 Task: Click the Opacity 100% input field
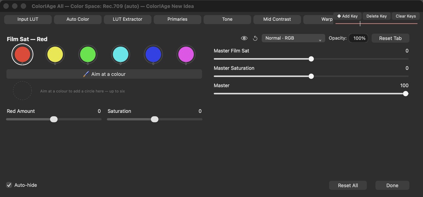(x=359, y=38)
